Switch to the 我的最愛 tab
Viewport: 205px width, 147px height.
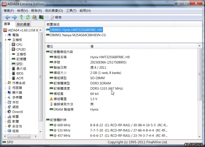[x=23, y=24]
